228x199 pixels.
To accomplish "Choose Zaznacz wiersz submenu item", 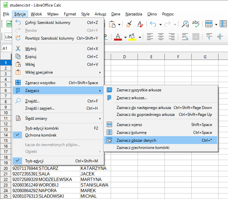I will 161,125.
